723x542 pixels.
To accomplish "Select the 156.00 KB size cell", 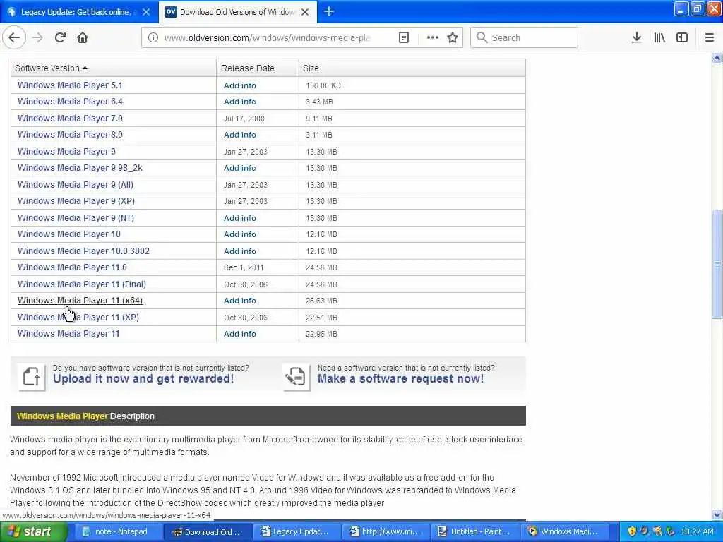I will [x=323, y=85].
